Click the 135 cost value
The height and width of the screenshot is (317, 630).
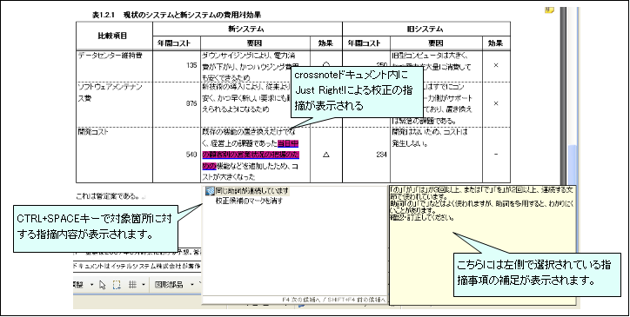(191, 65)
